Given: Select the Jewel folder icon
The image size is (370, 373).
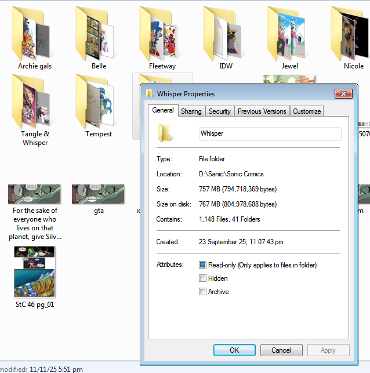Looking at the screenshot, I should (286, 33).
